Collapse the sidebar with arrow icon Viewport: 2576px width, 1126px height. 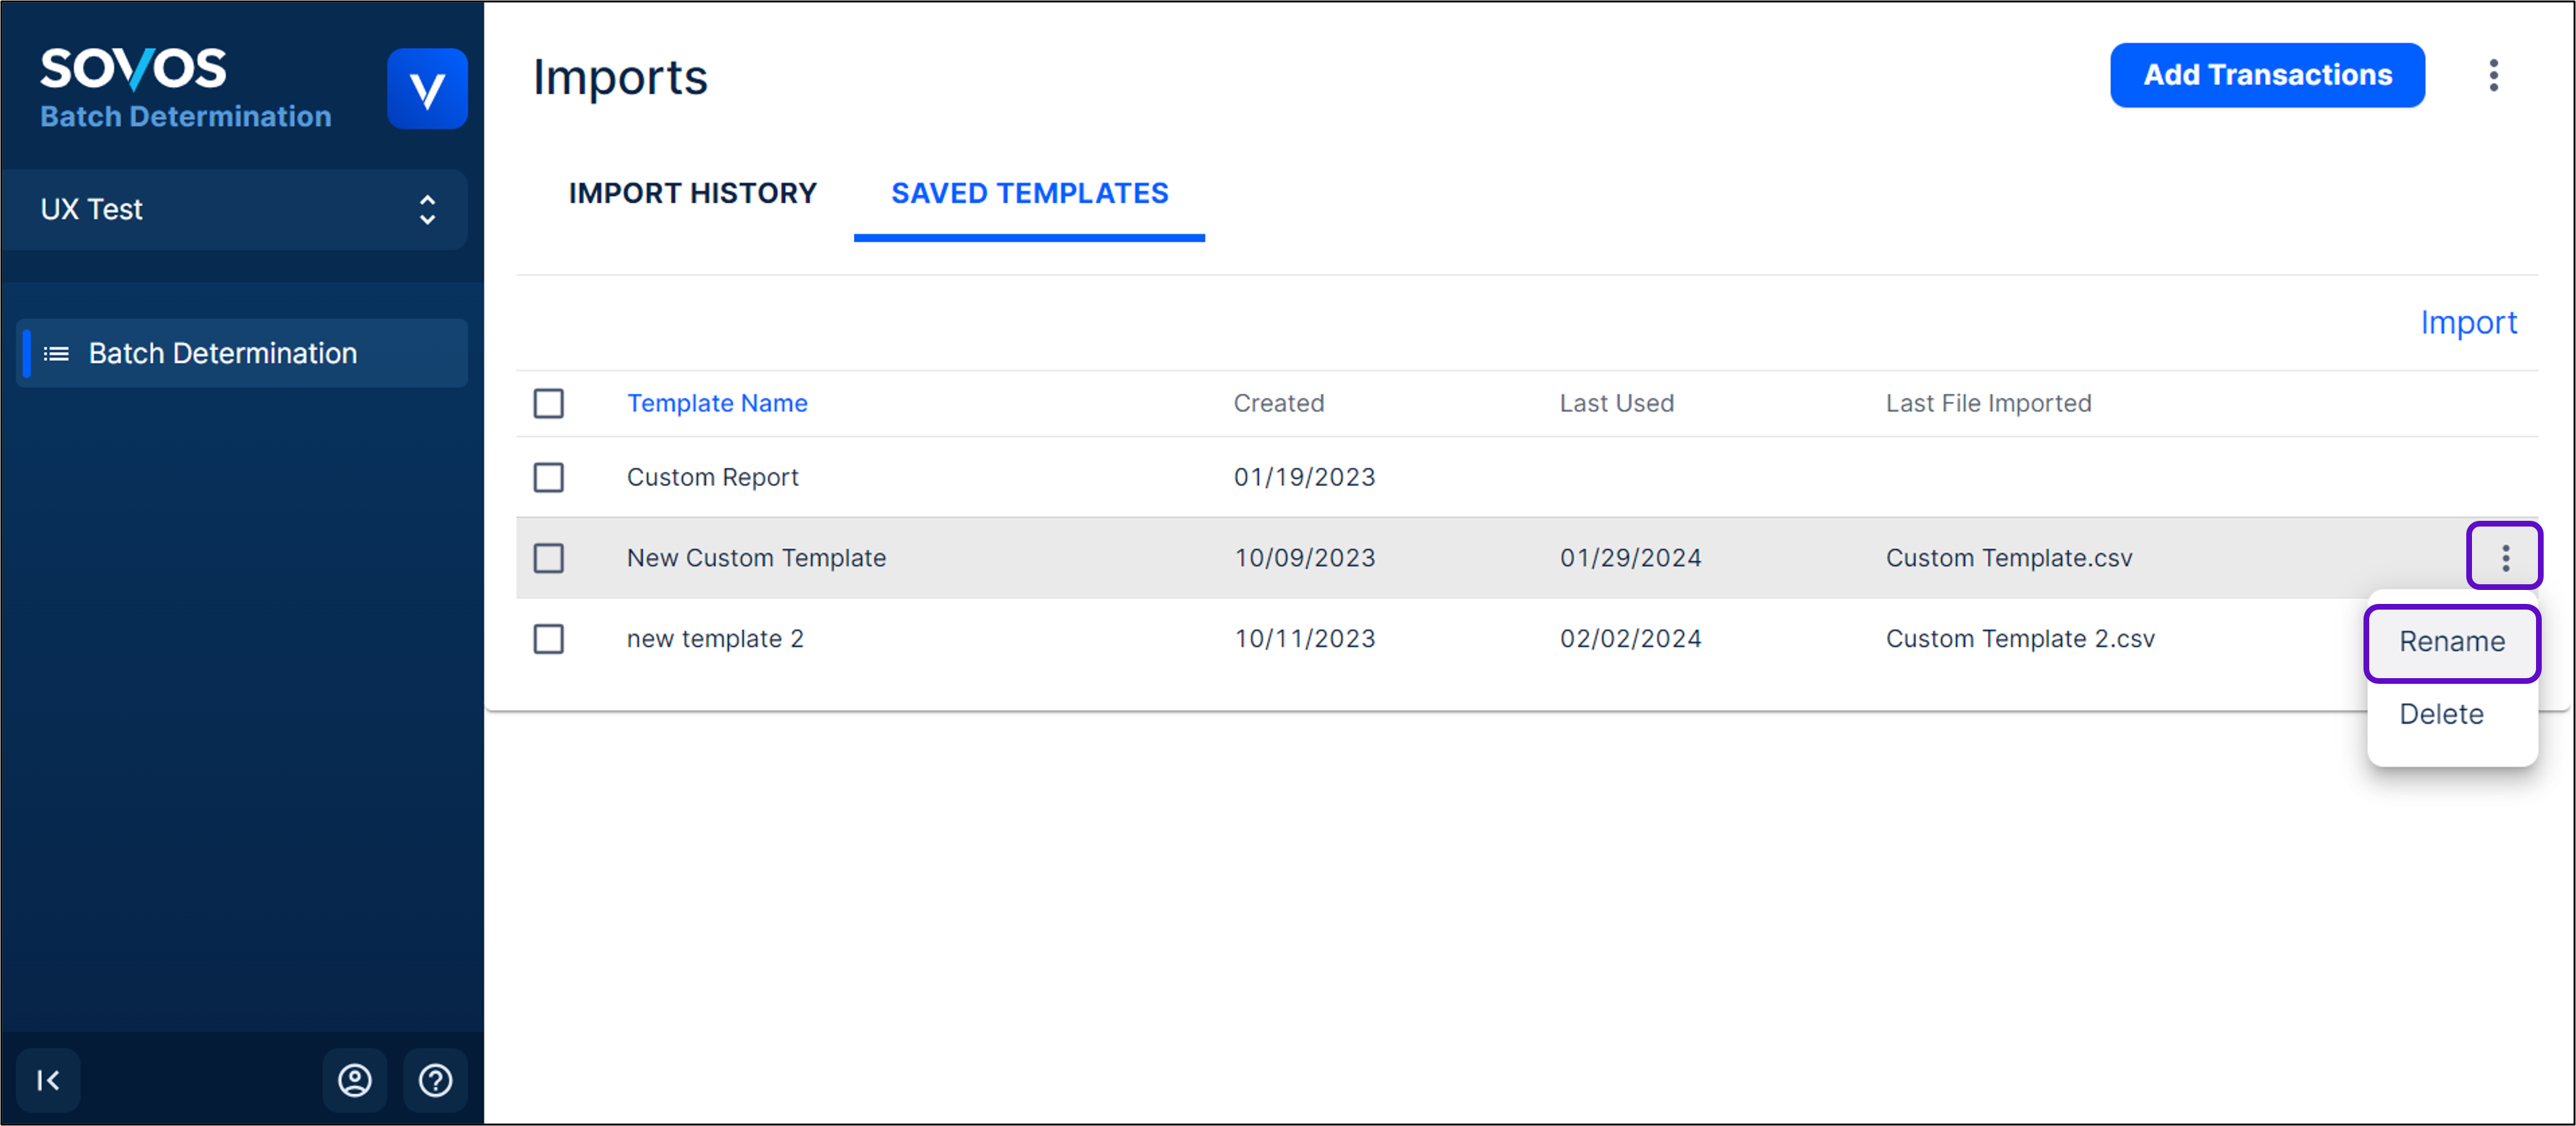(x=48, y=1079)
